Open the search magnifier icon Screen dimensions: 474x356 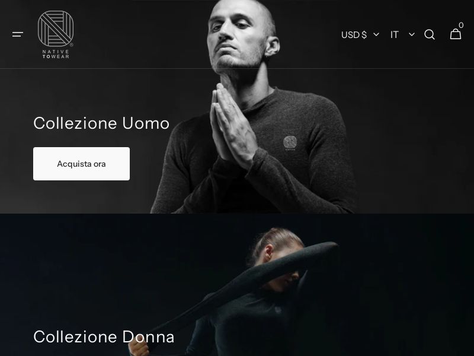429,34
